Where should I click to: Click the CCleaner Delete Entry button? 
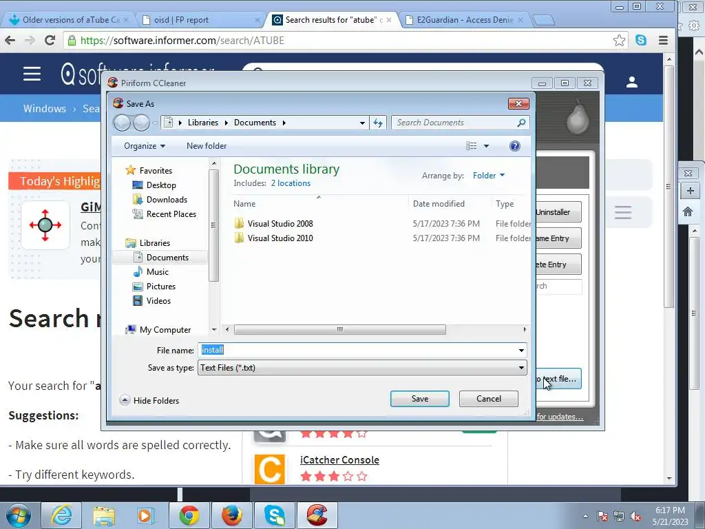[x=558, y=264]
